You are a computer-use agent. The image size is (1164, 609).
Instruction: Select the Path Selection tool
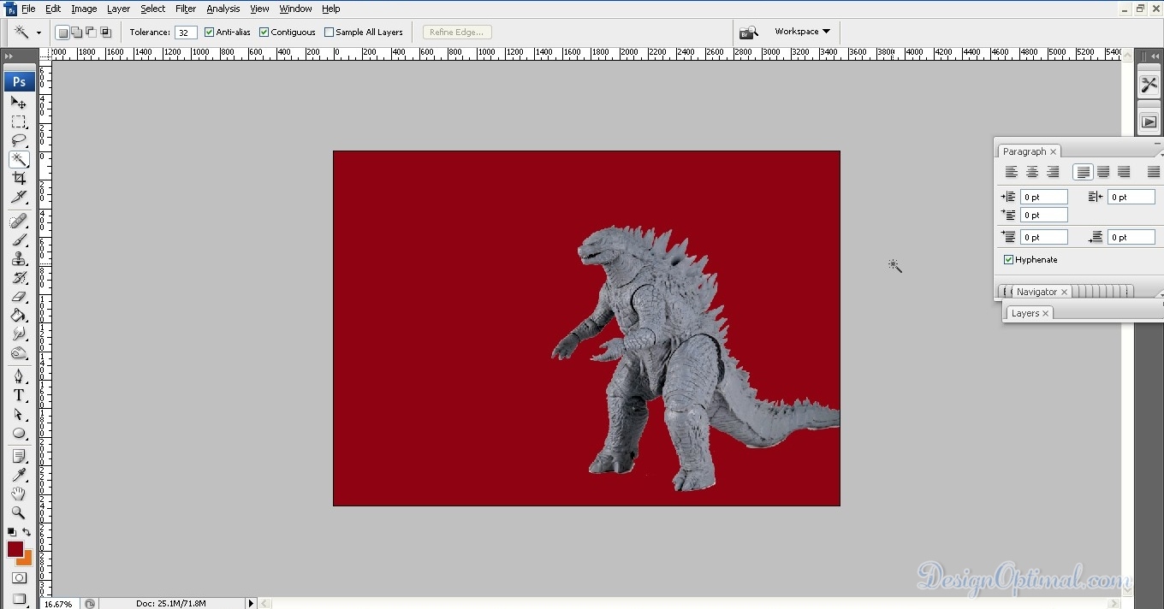(x=19, y=414)
